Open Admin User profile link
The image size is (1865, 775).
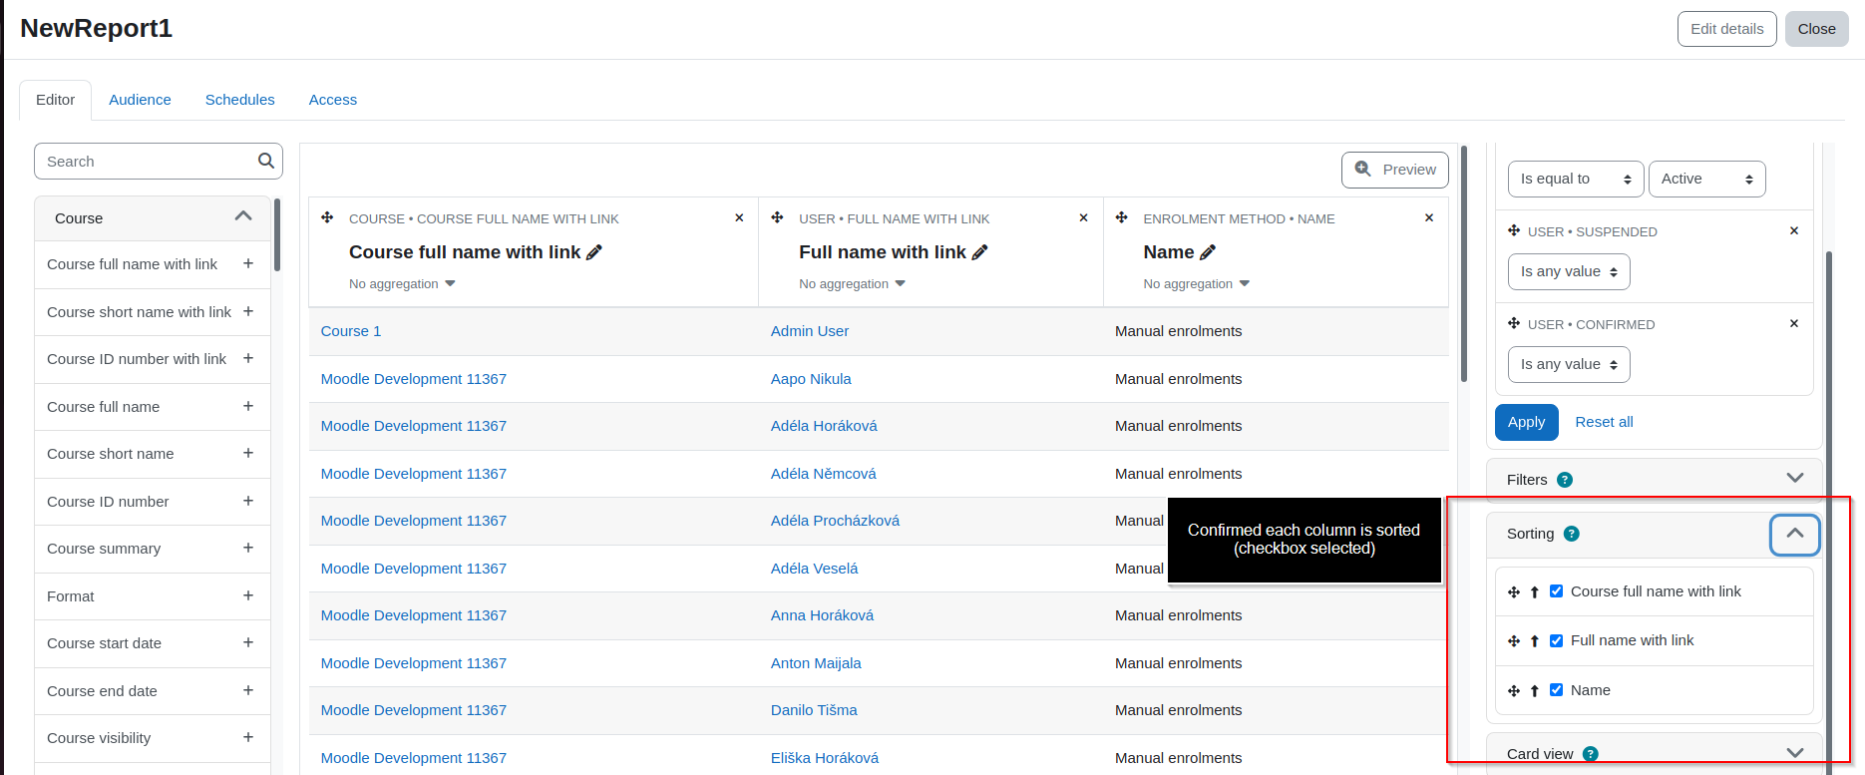[809, 331]
